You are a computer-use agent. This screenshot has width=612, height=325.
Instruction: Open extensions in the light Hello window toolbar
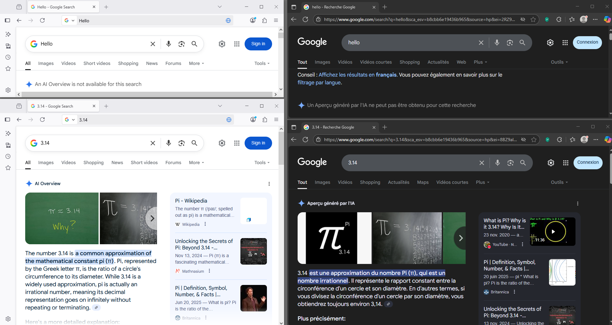[264, 20]
